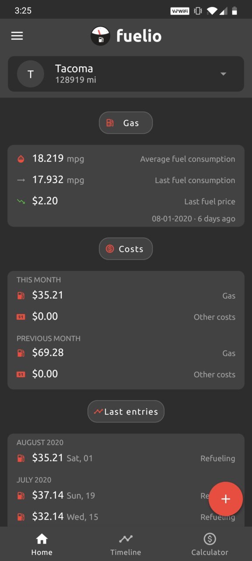The height and width of the screenshot is (561, 252).
Task: Open the Tacoma vehicle selection card
Action: point(126,74)
